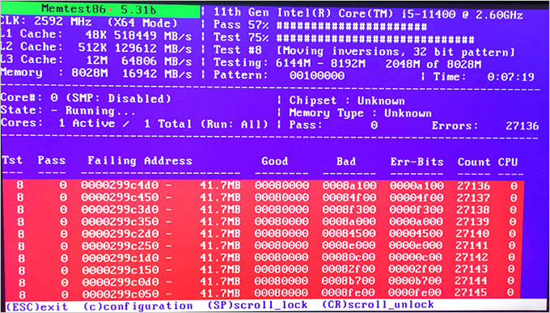
Task: Click 'Memory Type : Unknown' text
Action: pos(360,113)
